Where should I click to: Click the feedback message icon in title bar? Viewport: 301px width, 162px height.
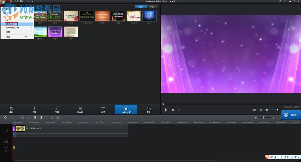(16, 1)
